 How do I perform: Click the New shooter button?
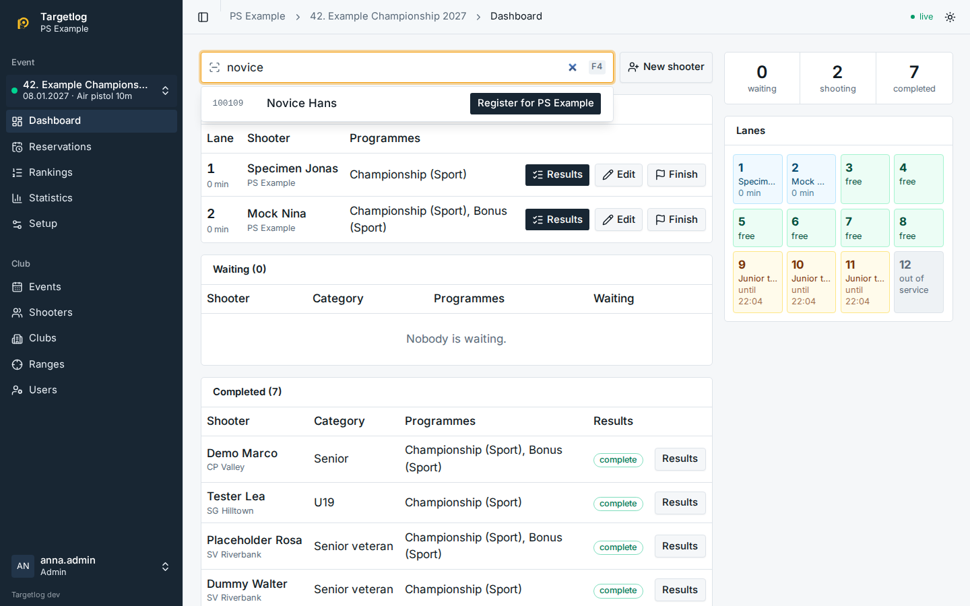click(666, 67)
